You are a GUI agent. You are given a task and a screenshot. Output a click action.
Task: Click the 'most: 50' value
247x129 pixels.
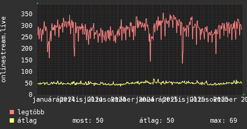click(x=88, y=121)
